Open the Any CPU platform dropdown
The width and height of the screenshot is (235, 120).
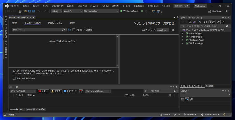[x=73, y=11]
